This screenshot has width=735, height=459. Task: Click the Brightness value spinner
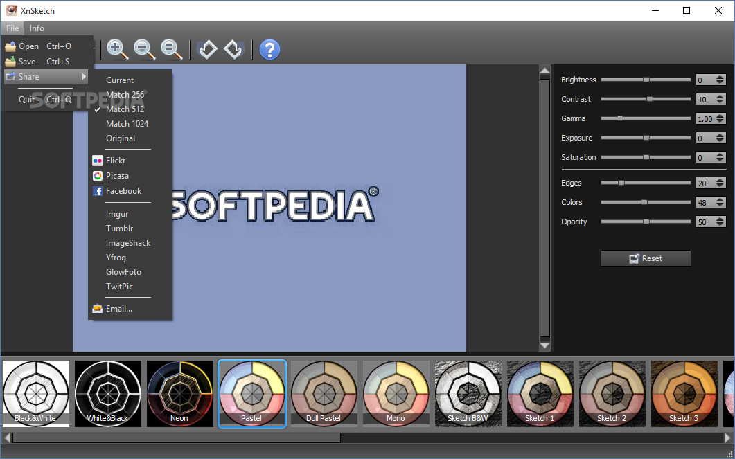711,80
